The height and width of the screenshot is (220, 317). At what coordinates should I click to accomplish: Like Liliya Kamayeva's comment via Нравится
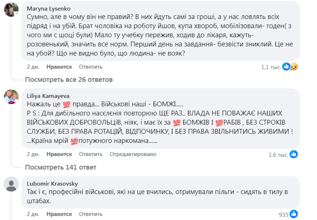tap(59, 154)
